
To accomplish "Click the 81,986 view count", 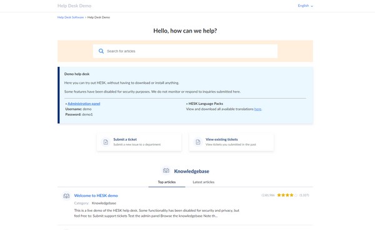I will click(x=270, y=196).
